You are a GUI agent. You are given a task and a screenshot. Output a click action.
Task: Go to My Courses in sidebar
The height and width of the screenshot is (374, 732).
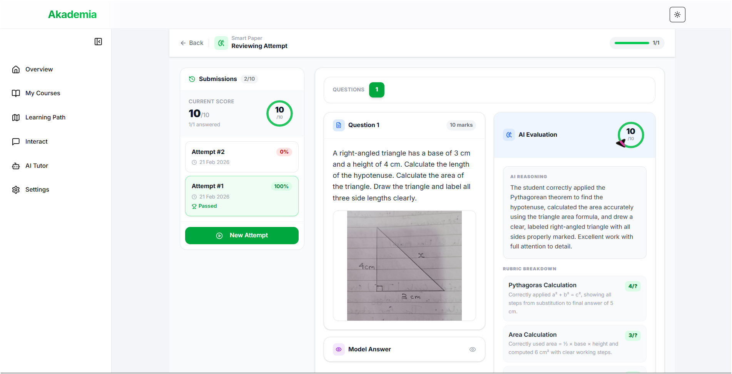tap(42, 93)
